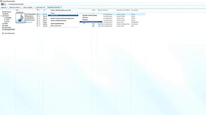Click The Classics Discovered (E:) breadcrumb text
Viewport: 206px width, 115px height.
tap(16, 4)
